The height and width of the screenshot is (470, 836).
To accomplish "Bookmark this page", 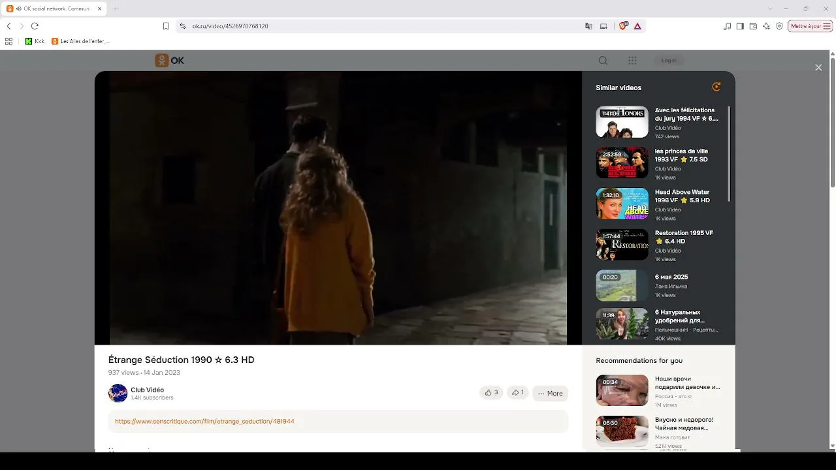I will point(166,26).
